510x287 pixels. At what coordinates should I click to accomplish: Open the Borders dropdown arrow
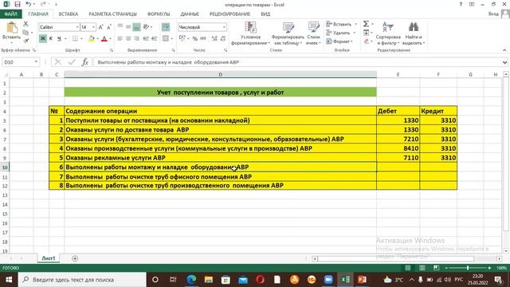coord(81,39)
